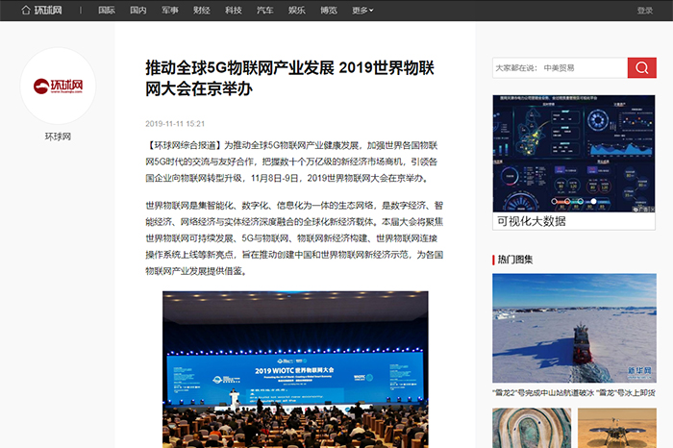Expand the 更多 dropdown in navigation
Image resolution: width=673 pixels, height=448 pixels.
[x=361, y=11]
